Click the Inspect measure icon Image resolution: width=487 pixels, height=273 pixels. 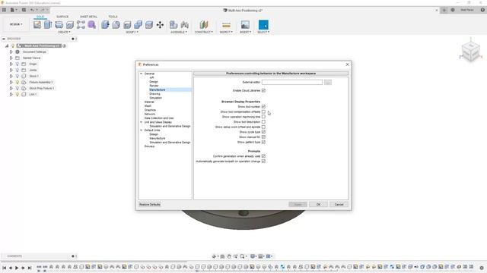(226, 24)
